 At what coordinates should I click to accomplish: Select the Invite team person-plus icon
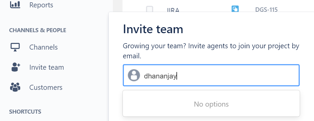point(16,67)
